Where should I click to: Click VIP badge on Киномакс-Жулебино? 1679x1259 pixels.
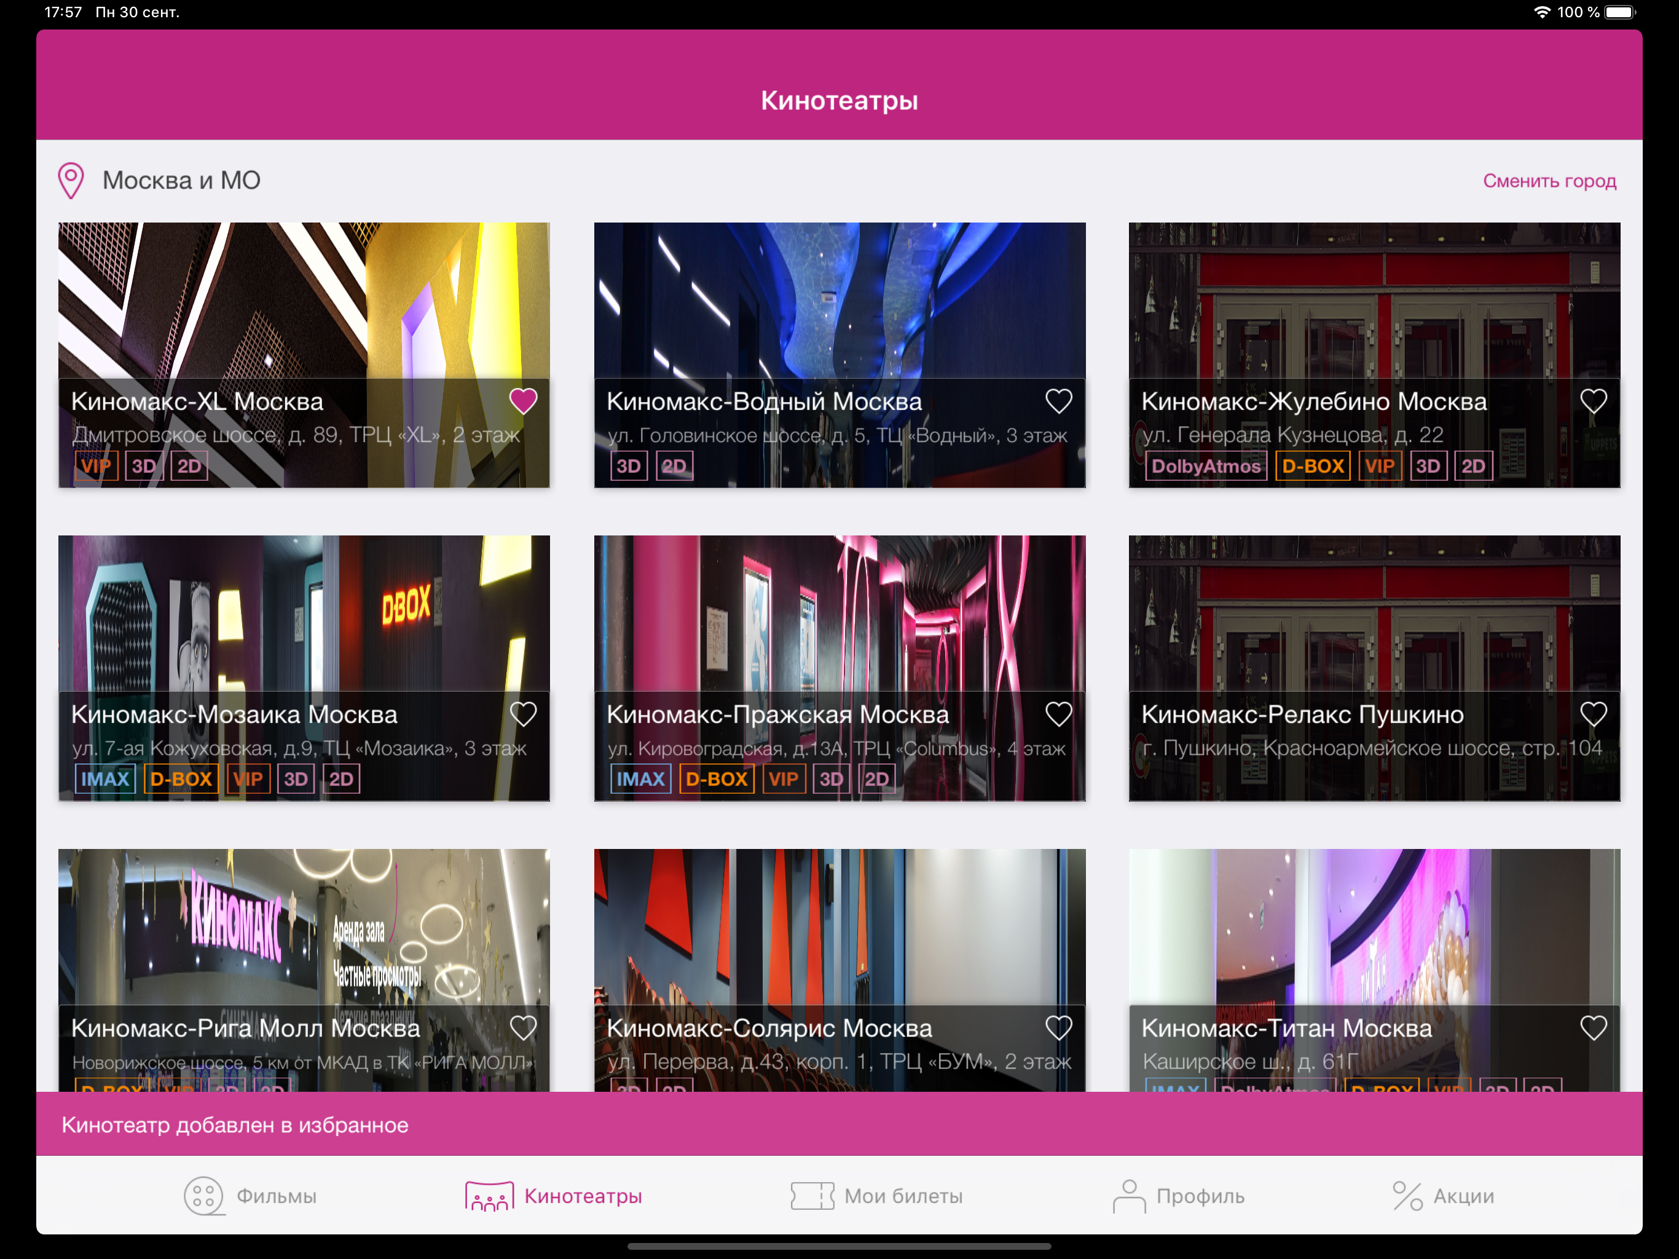coord(1380,465)
